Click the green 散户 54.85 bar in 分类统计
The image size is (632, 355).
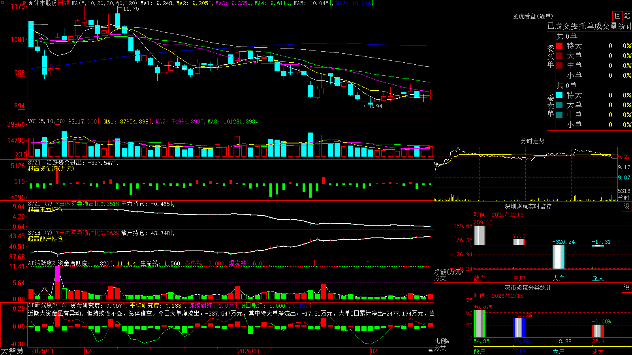click(x=479, y=323)
